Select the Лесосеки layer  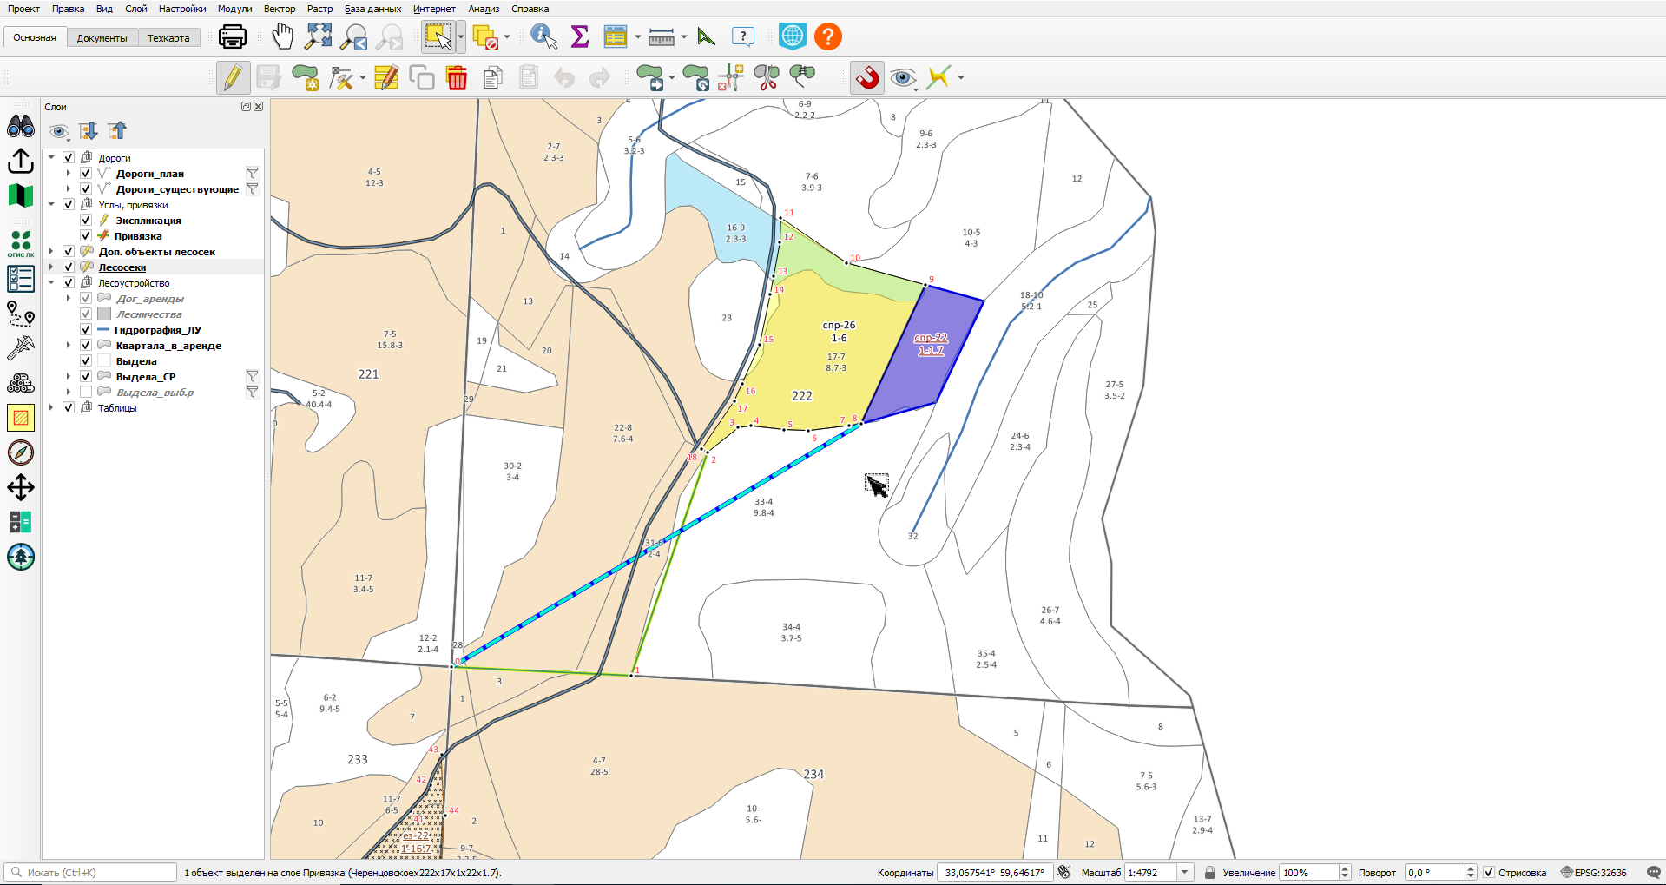point(122,267)
